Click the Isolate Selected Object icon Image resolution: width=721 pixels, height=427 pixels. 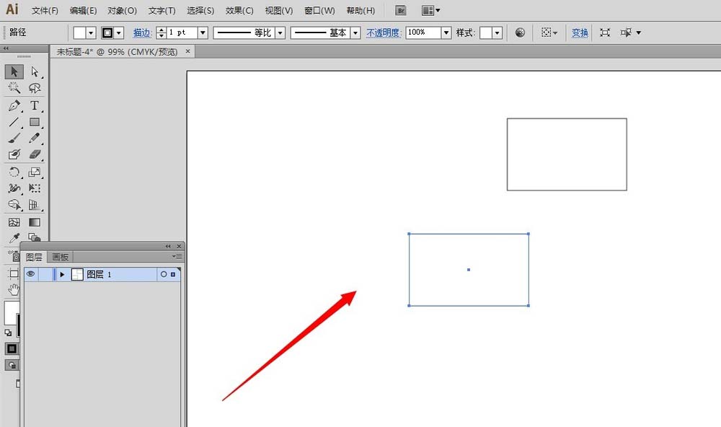(605, 32)
